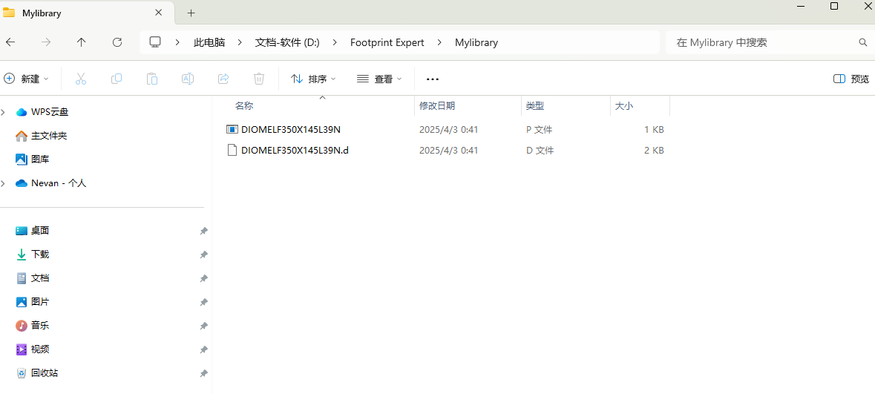Viewport: 875px width, 394px height.
Task: Expand chevron after monitor icon in address bar
Action: tap(177, 42)
